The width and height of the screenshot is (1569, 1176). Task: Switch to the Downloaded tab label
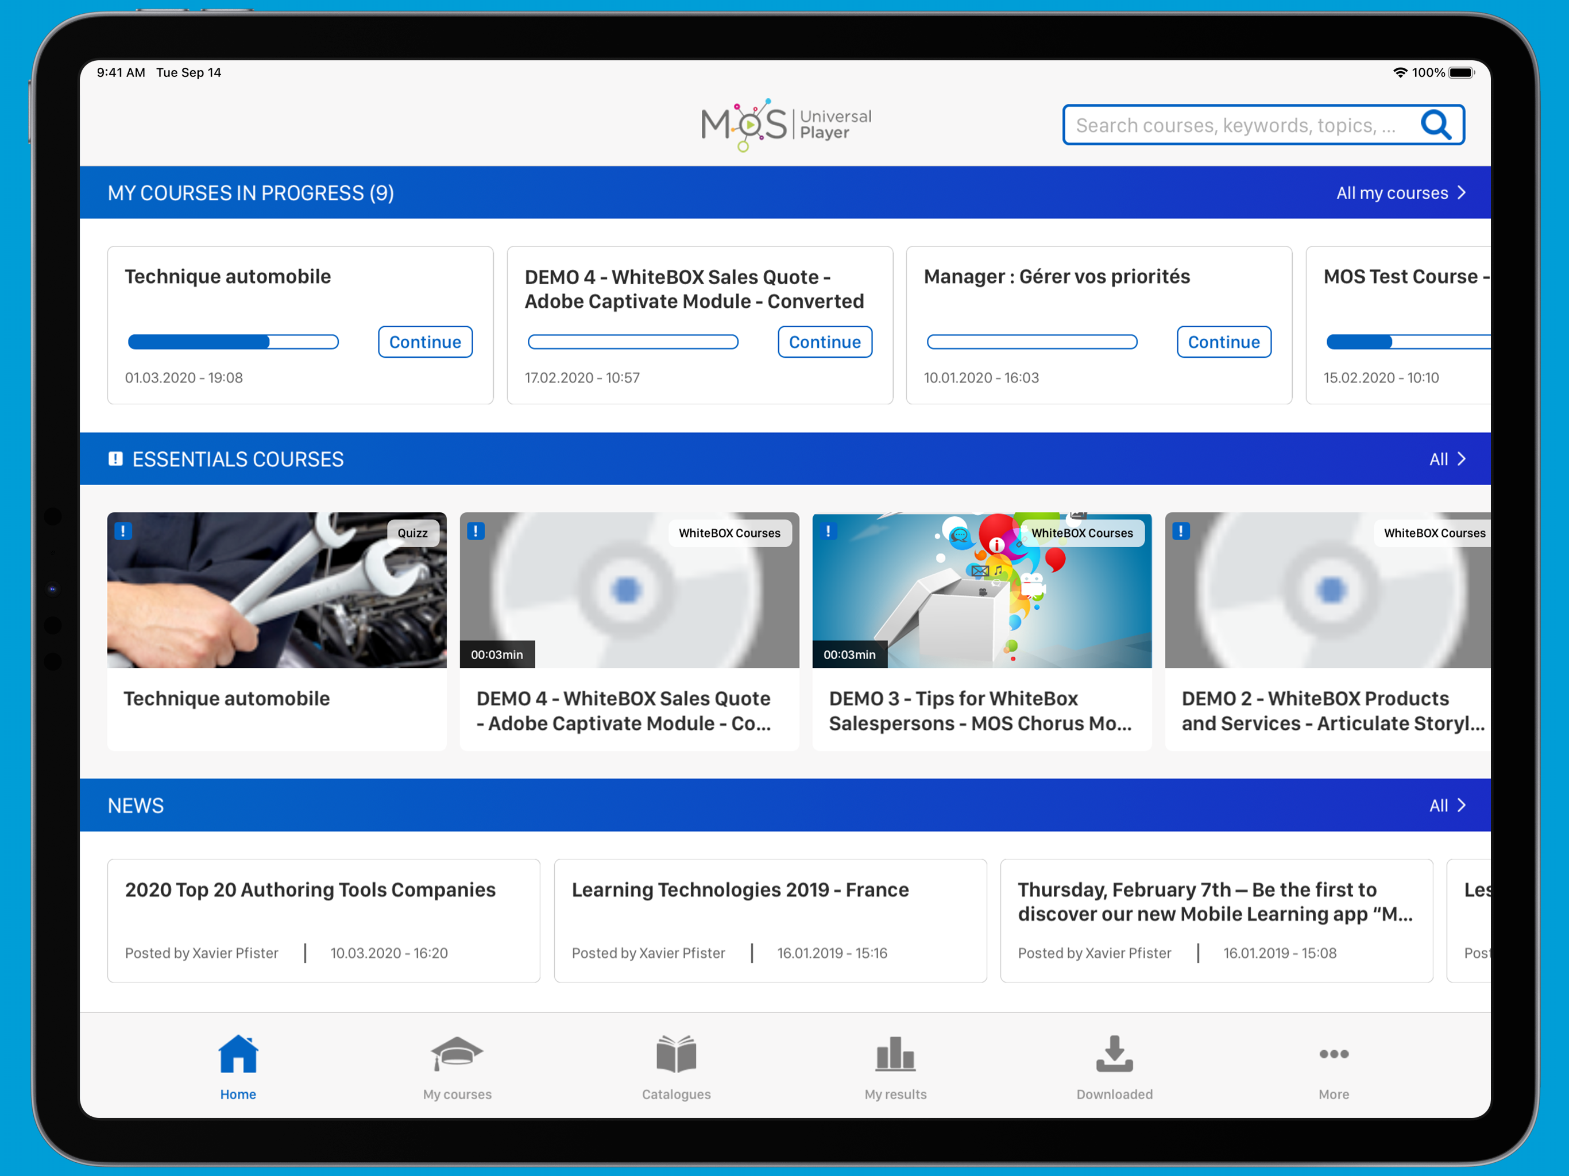click(1114, 1094)
